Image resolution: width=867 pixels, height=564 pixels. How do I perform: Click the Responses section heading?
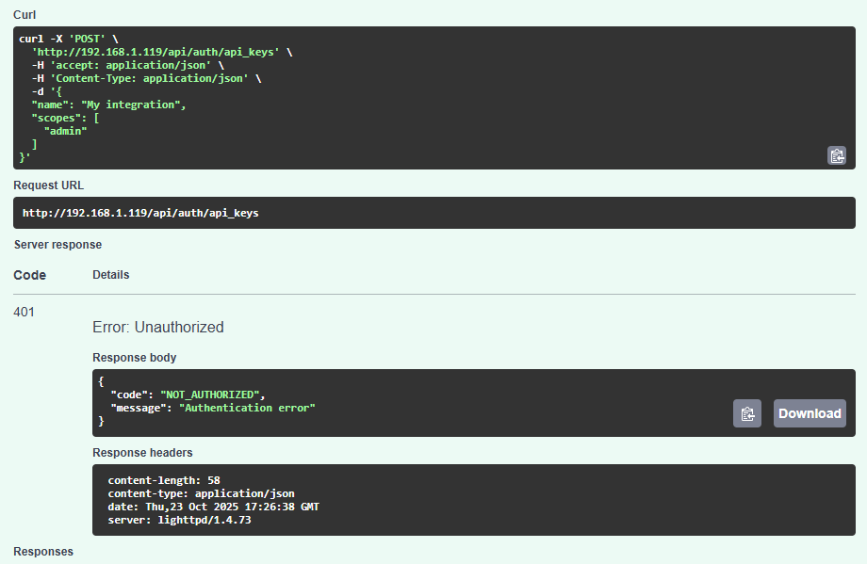click(x=43, y=552)
